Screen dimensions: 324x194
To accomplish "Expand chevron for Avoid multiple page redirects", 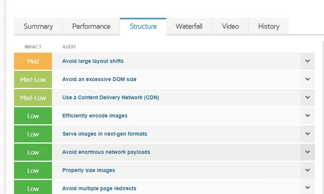I will coord(307,188).
